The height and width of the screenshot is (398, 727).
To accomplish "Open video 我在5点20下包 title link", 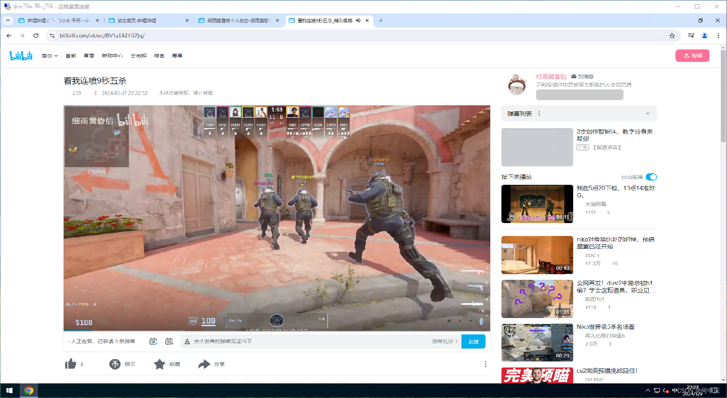I will (616, 192).
